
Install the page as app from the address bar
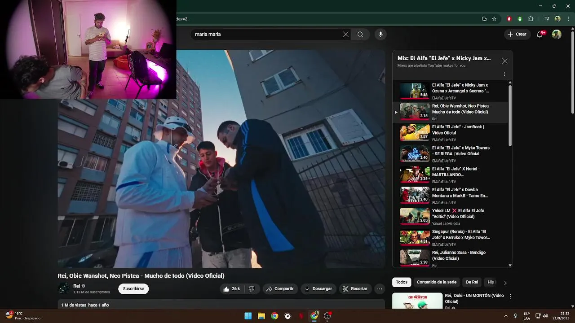484,19
